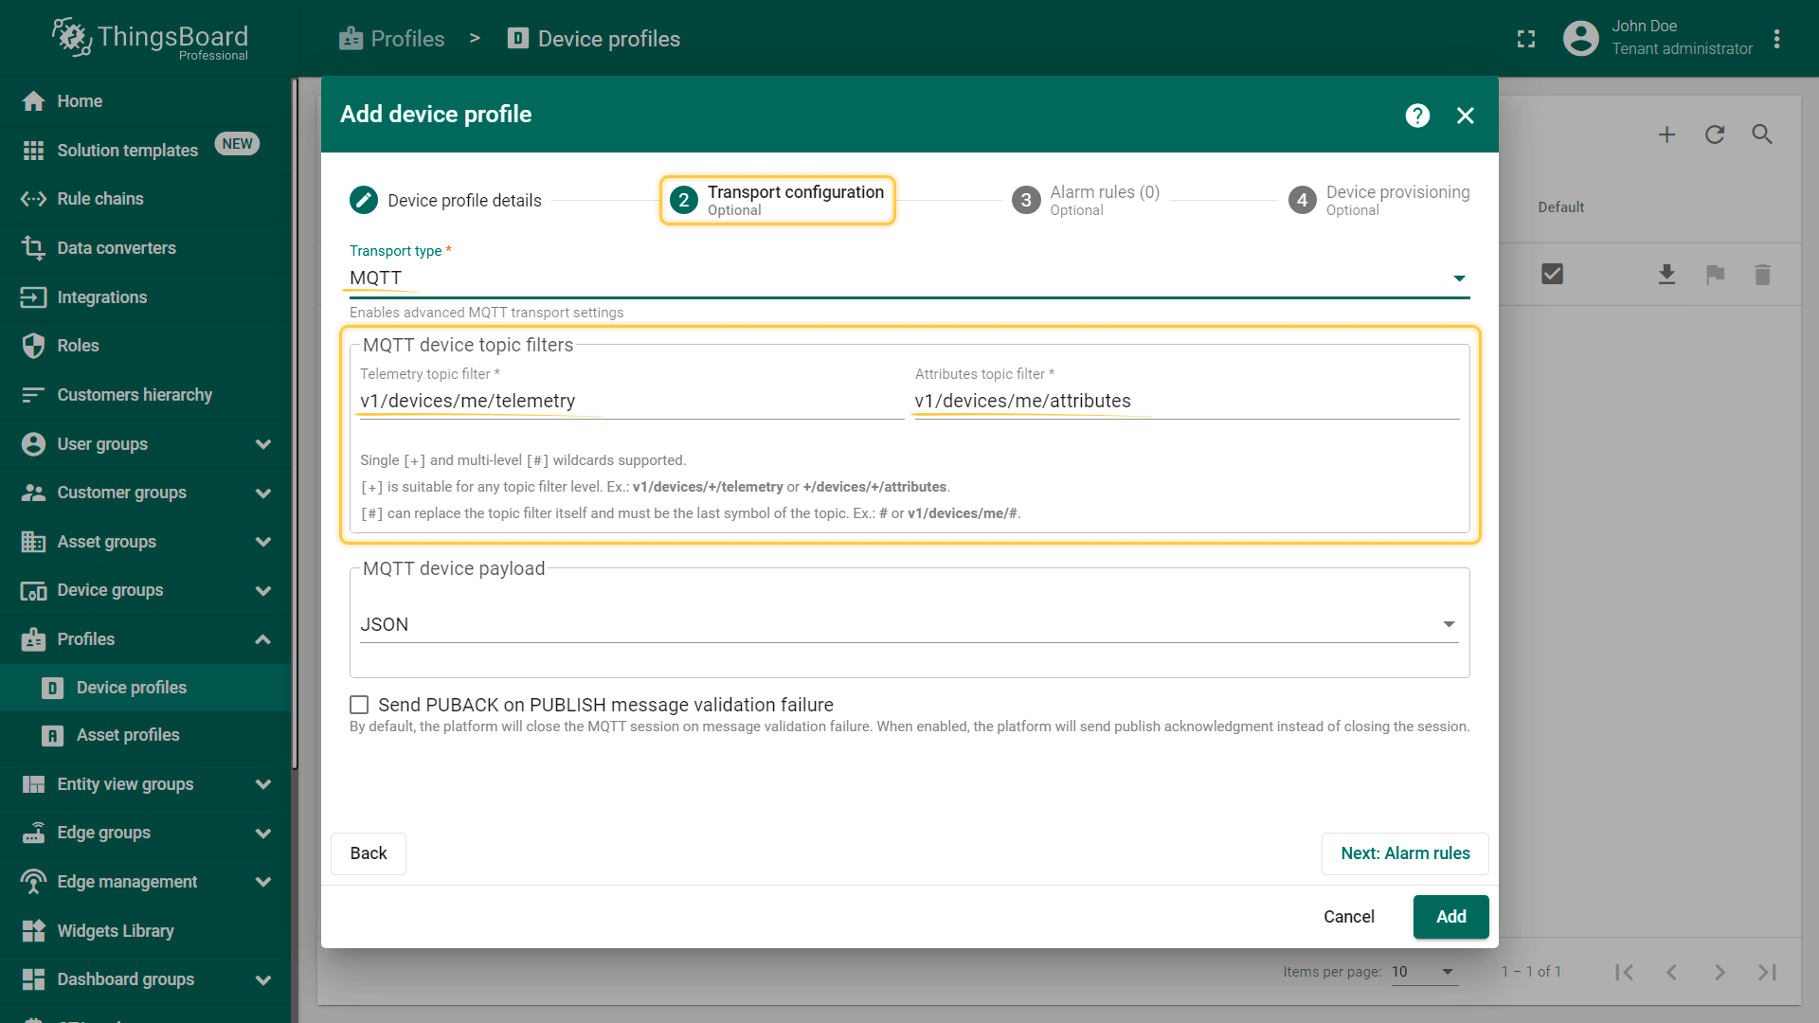
Task: Enable Send PUBACK on PUBLISH checkbox
Action: pyautogui.click(x=359, y=705)
